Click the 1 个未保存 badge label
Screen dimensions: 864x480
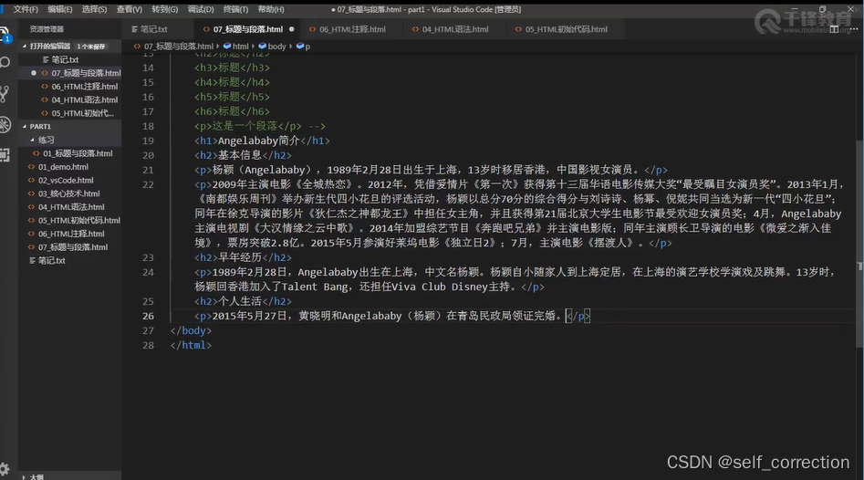click(91, 47)
